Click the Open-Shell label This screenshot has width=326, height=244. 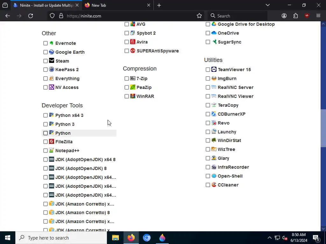click(x=230, y=176)
